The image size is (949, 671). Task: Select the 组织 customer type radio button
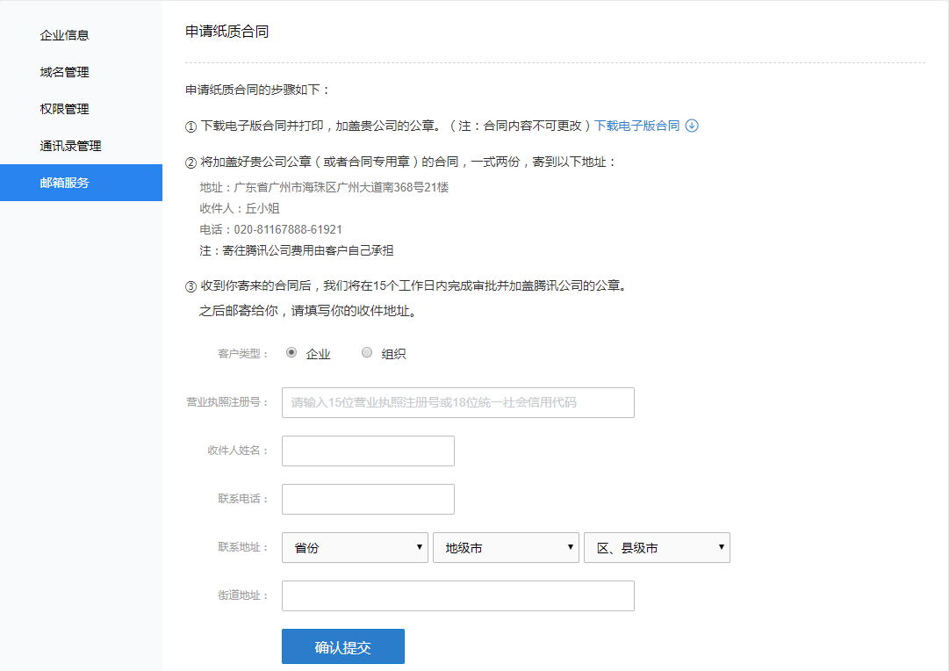(367, 353)
